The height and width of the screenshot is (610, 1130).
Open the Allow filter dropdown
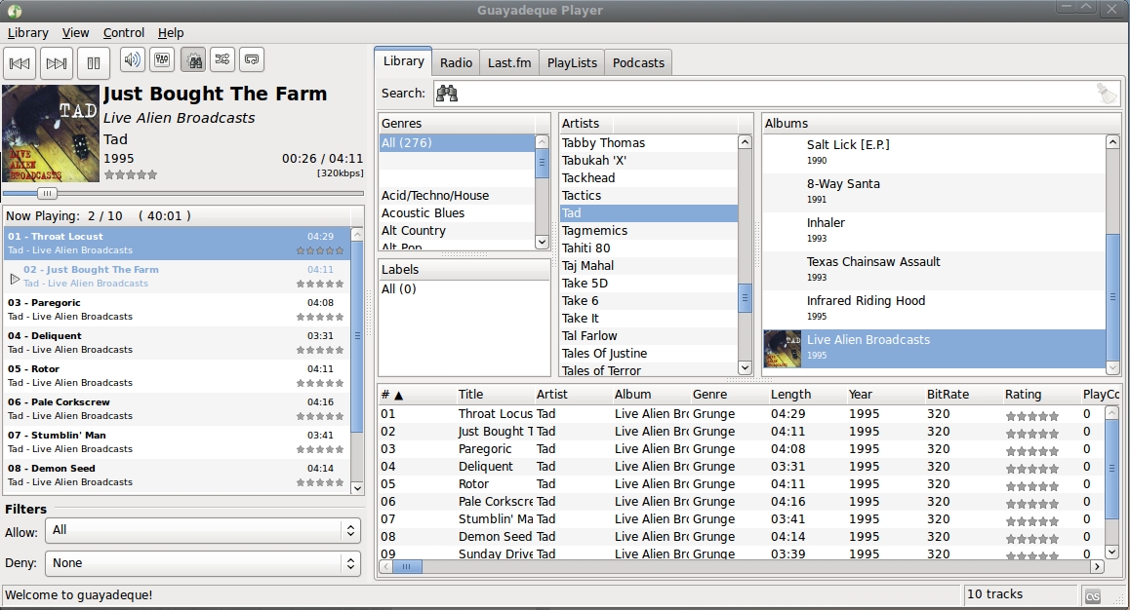[203, 530]
